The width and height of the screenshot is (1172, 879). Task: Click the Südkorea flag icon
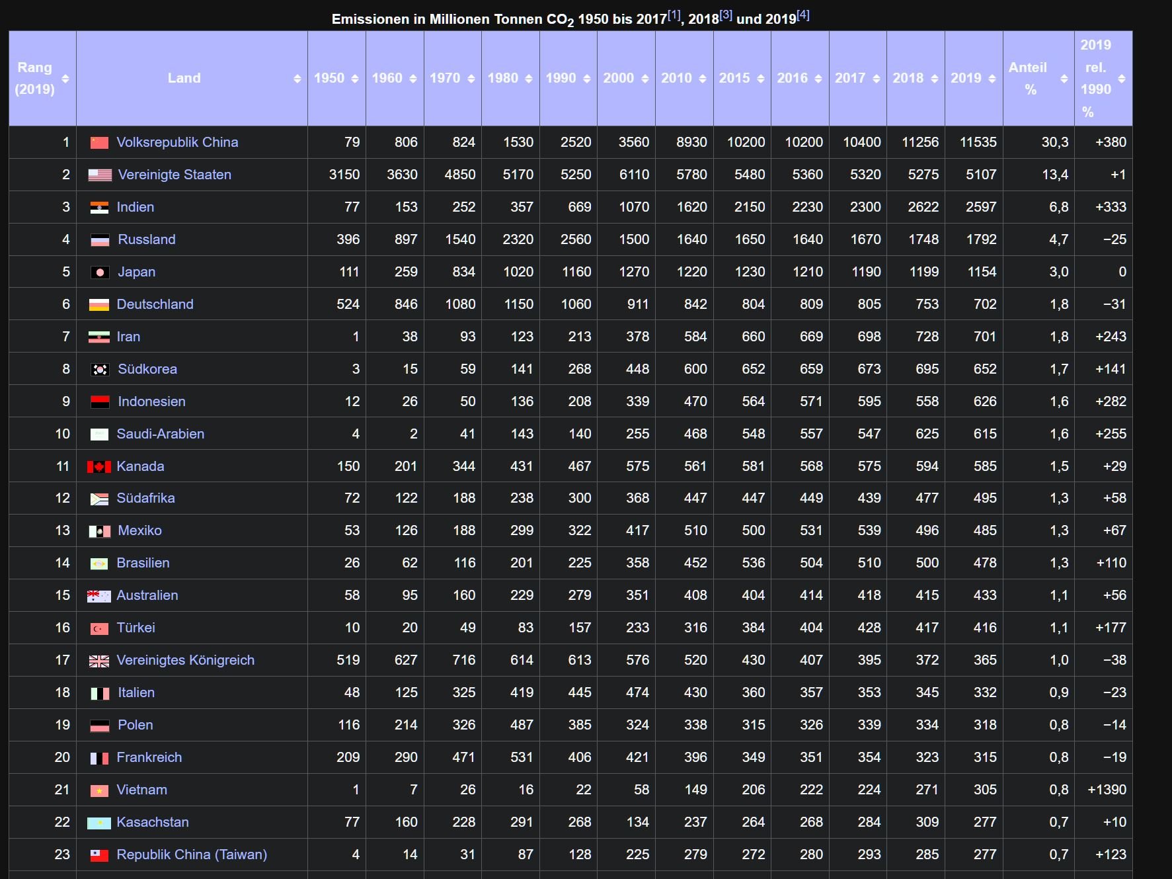[x=100, y=370]
